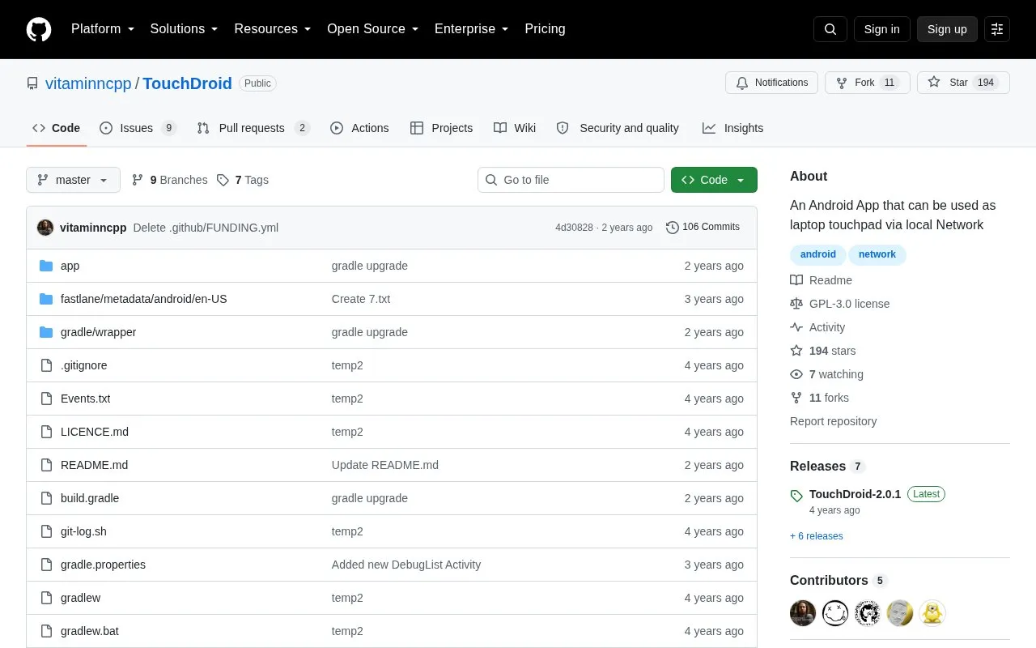Click vitaminncpp's commit author avatar

tap(45, 228)
